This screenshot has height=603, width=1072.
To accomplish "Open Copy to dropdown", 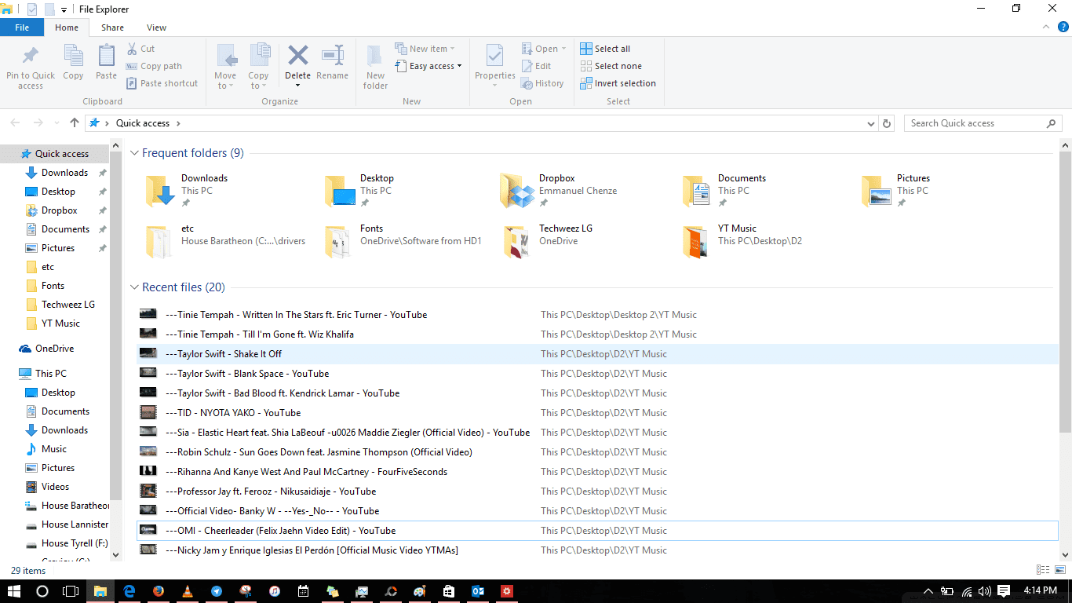I will (258, 67).
